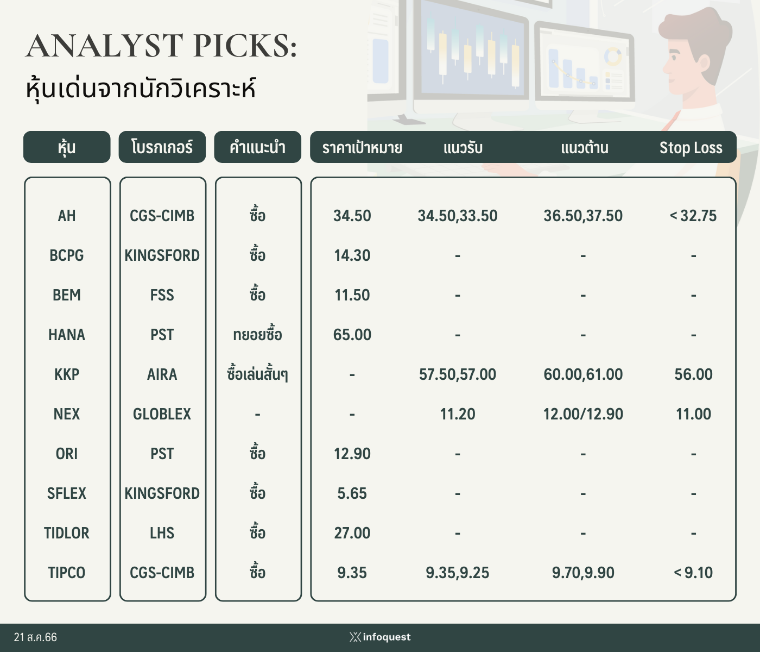Select the AIRA broker entry

point(162,374)
